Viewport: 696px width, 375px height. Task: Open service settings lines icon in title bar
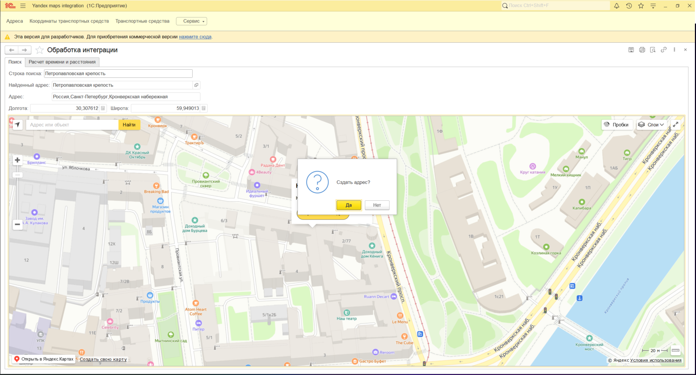click(x=653, y=6)
